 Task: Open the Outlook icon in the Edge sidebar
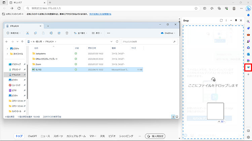248,54
